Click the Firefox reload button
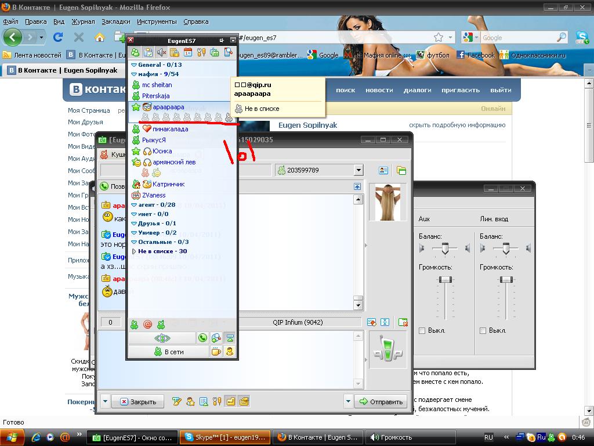 (x=58, y=37)
